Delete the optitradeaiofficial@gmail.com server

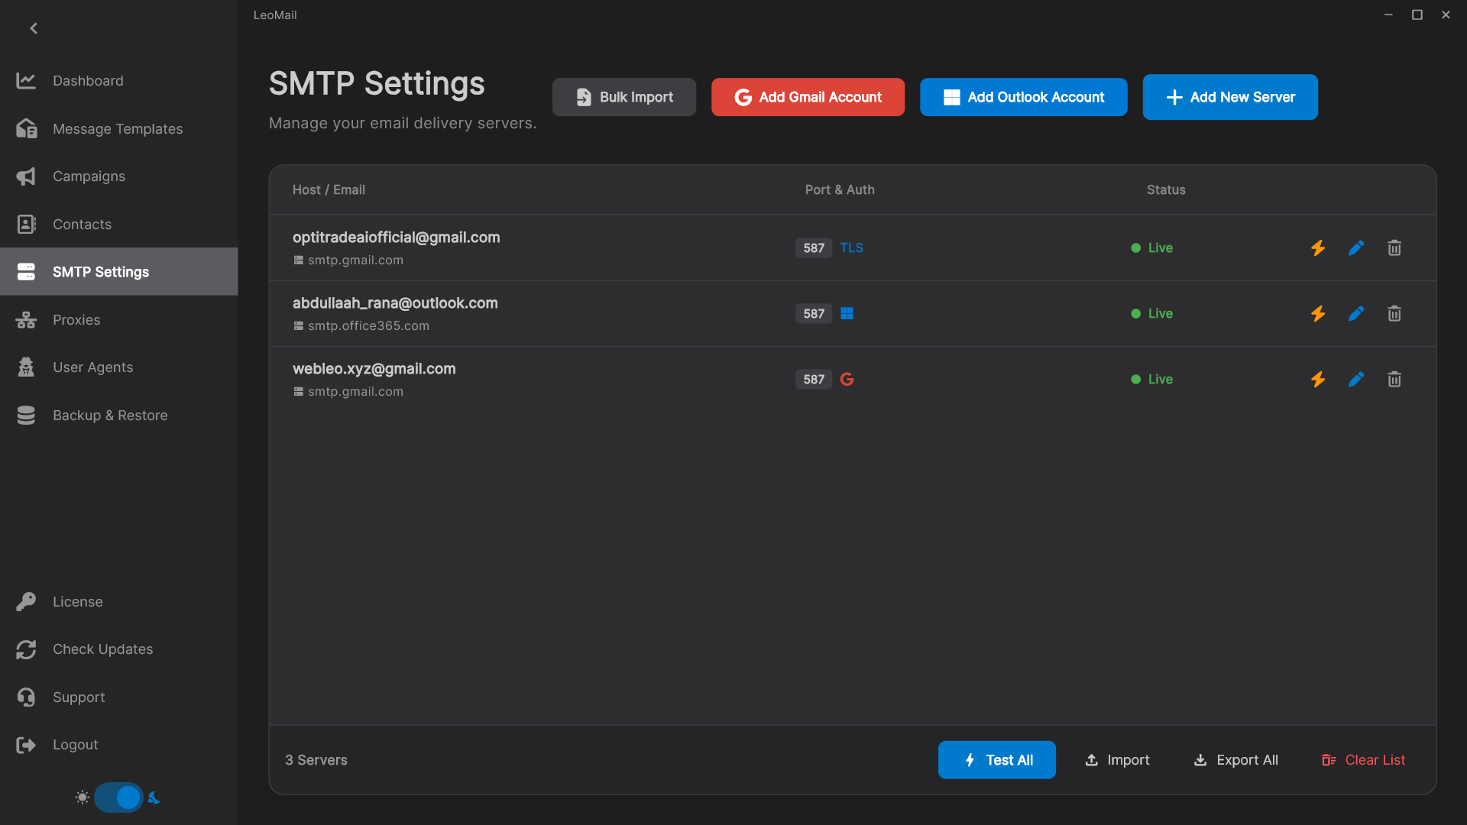pos(1394,248)
